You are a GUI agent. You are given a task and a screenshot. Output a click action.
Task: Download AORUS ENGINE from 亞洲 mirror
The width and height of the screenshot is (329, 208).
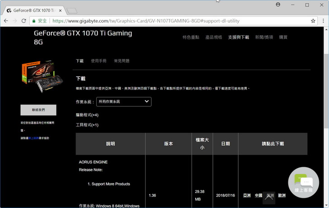247,195
